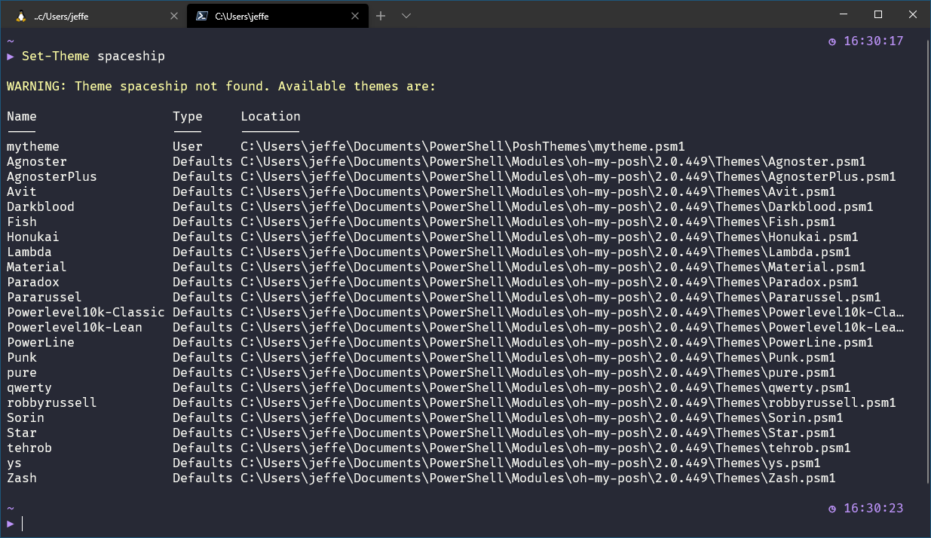Click the Tux penguin tab icon
Viewport: 931px width, 538px height.
(21, 16)
